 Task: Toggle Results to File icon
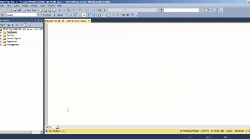[x=108, y=15]
